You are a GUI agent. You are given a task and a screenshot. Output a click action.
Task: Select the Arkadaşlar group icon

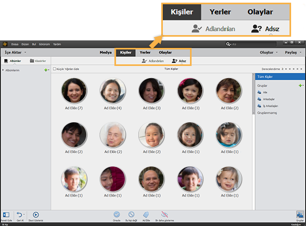[x=259, y=99]
